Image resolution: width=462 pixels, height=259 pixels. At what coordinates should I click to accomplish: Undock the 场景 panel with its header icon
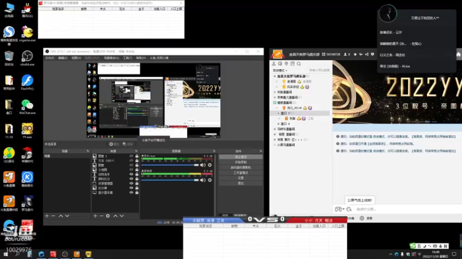[88, 151]
